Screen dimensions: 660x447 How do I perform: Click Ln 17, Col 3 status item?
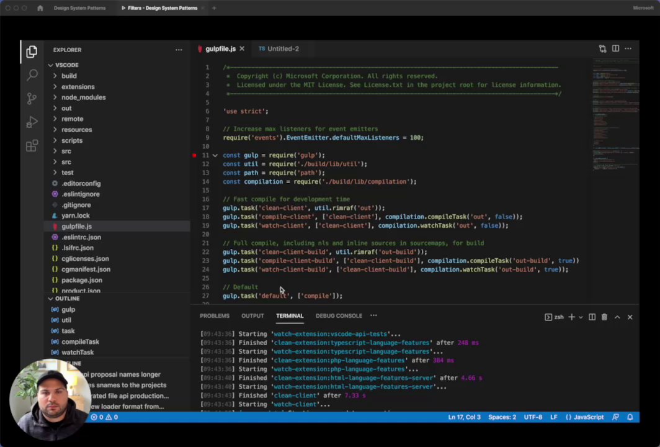[464, 417]
